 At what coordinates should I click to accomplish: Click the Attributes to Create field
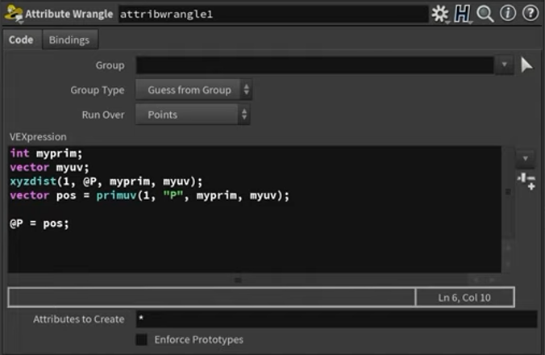click(x=336, y=319)
